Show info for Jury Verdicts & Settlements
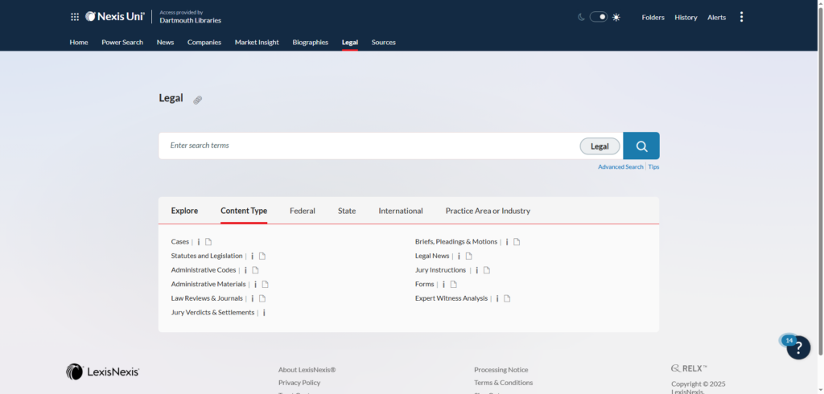This screenshot has height=394, width=824. click(x=264, y=313)
